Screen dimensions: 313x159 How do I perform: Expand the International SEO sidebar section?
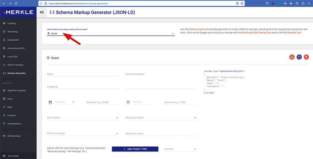pos(18,48)
